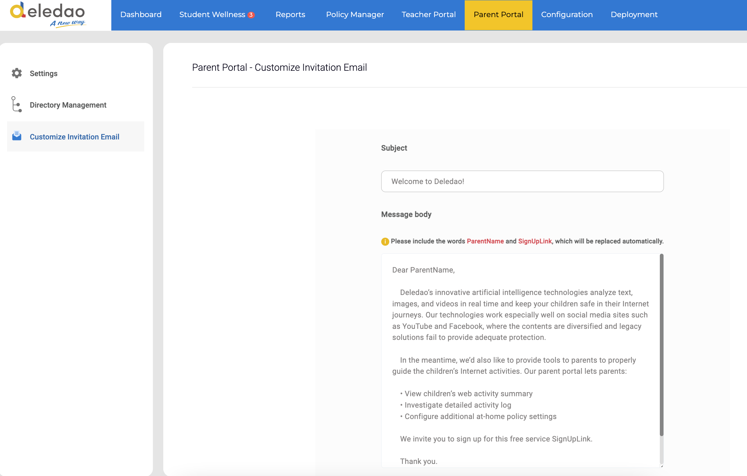Switch to Policy Manager tab

[x=355, y=15]
